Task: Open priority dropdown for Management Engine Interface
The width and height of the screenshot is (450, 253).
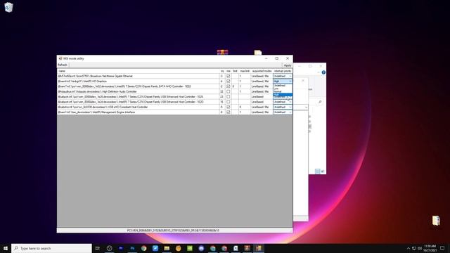Action: [x=283, y=112]
